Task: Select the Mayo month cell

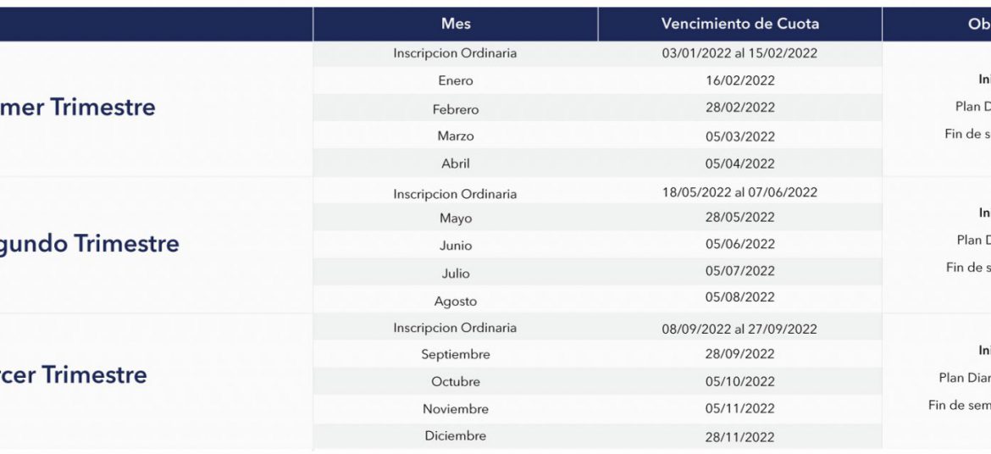Action: click(x=455, y=219)
